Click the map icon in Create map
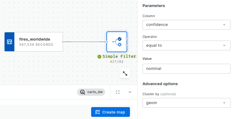 click(98, 112)
